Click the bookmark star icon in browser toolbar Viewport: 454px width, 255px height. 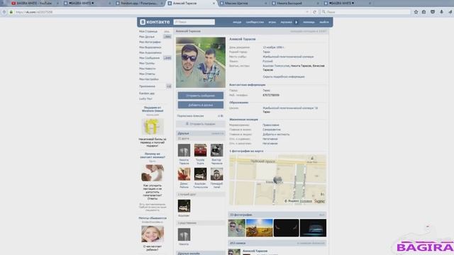point(416,12)
